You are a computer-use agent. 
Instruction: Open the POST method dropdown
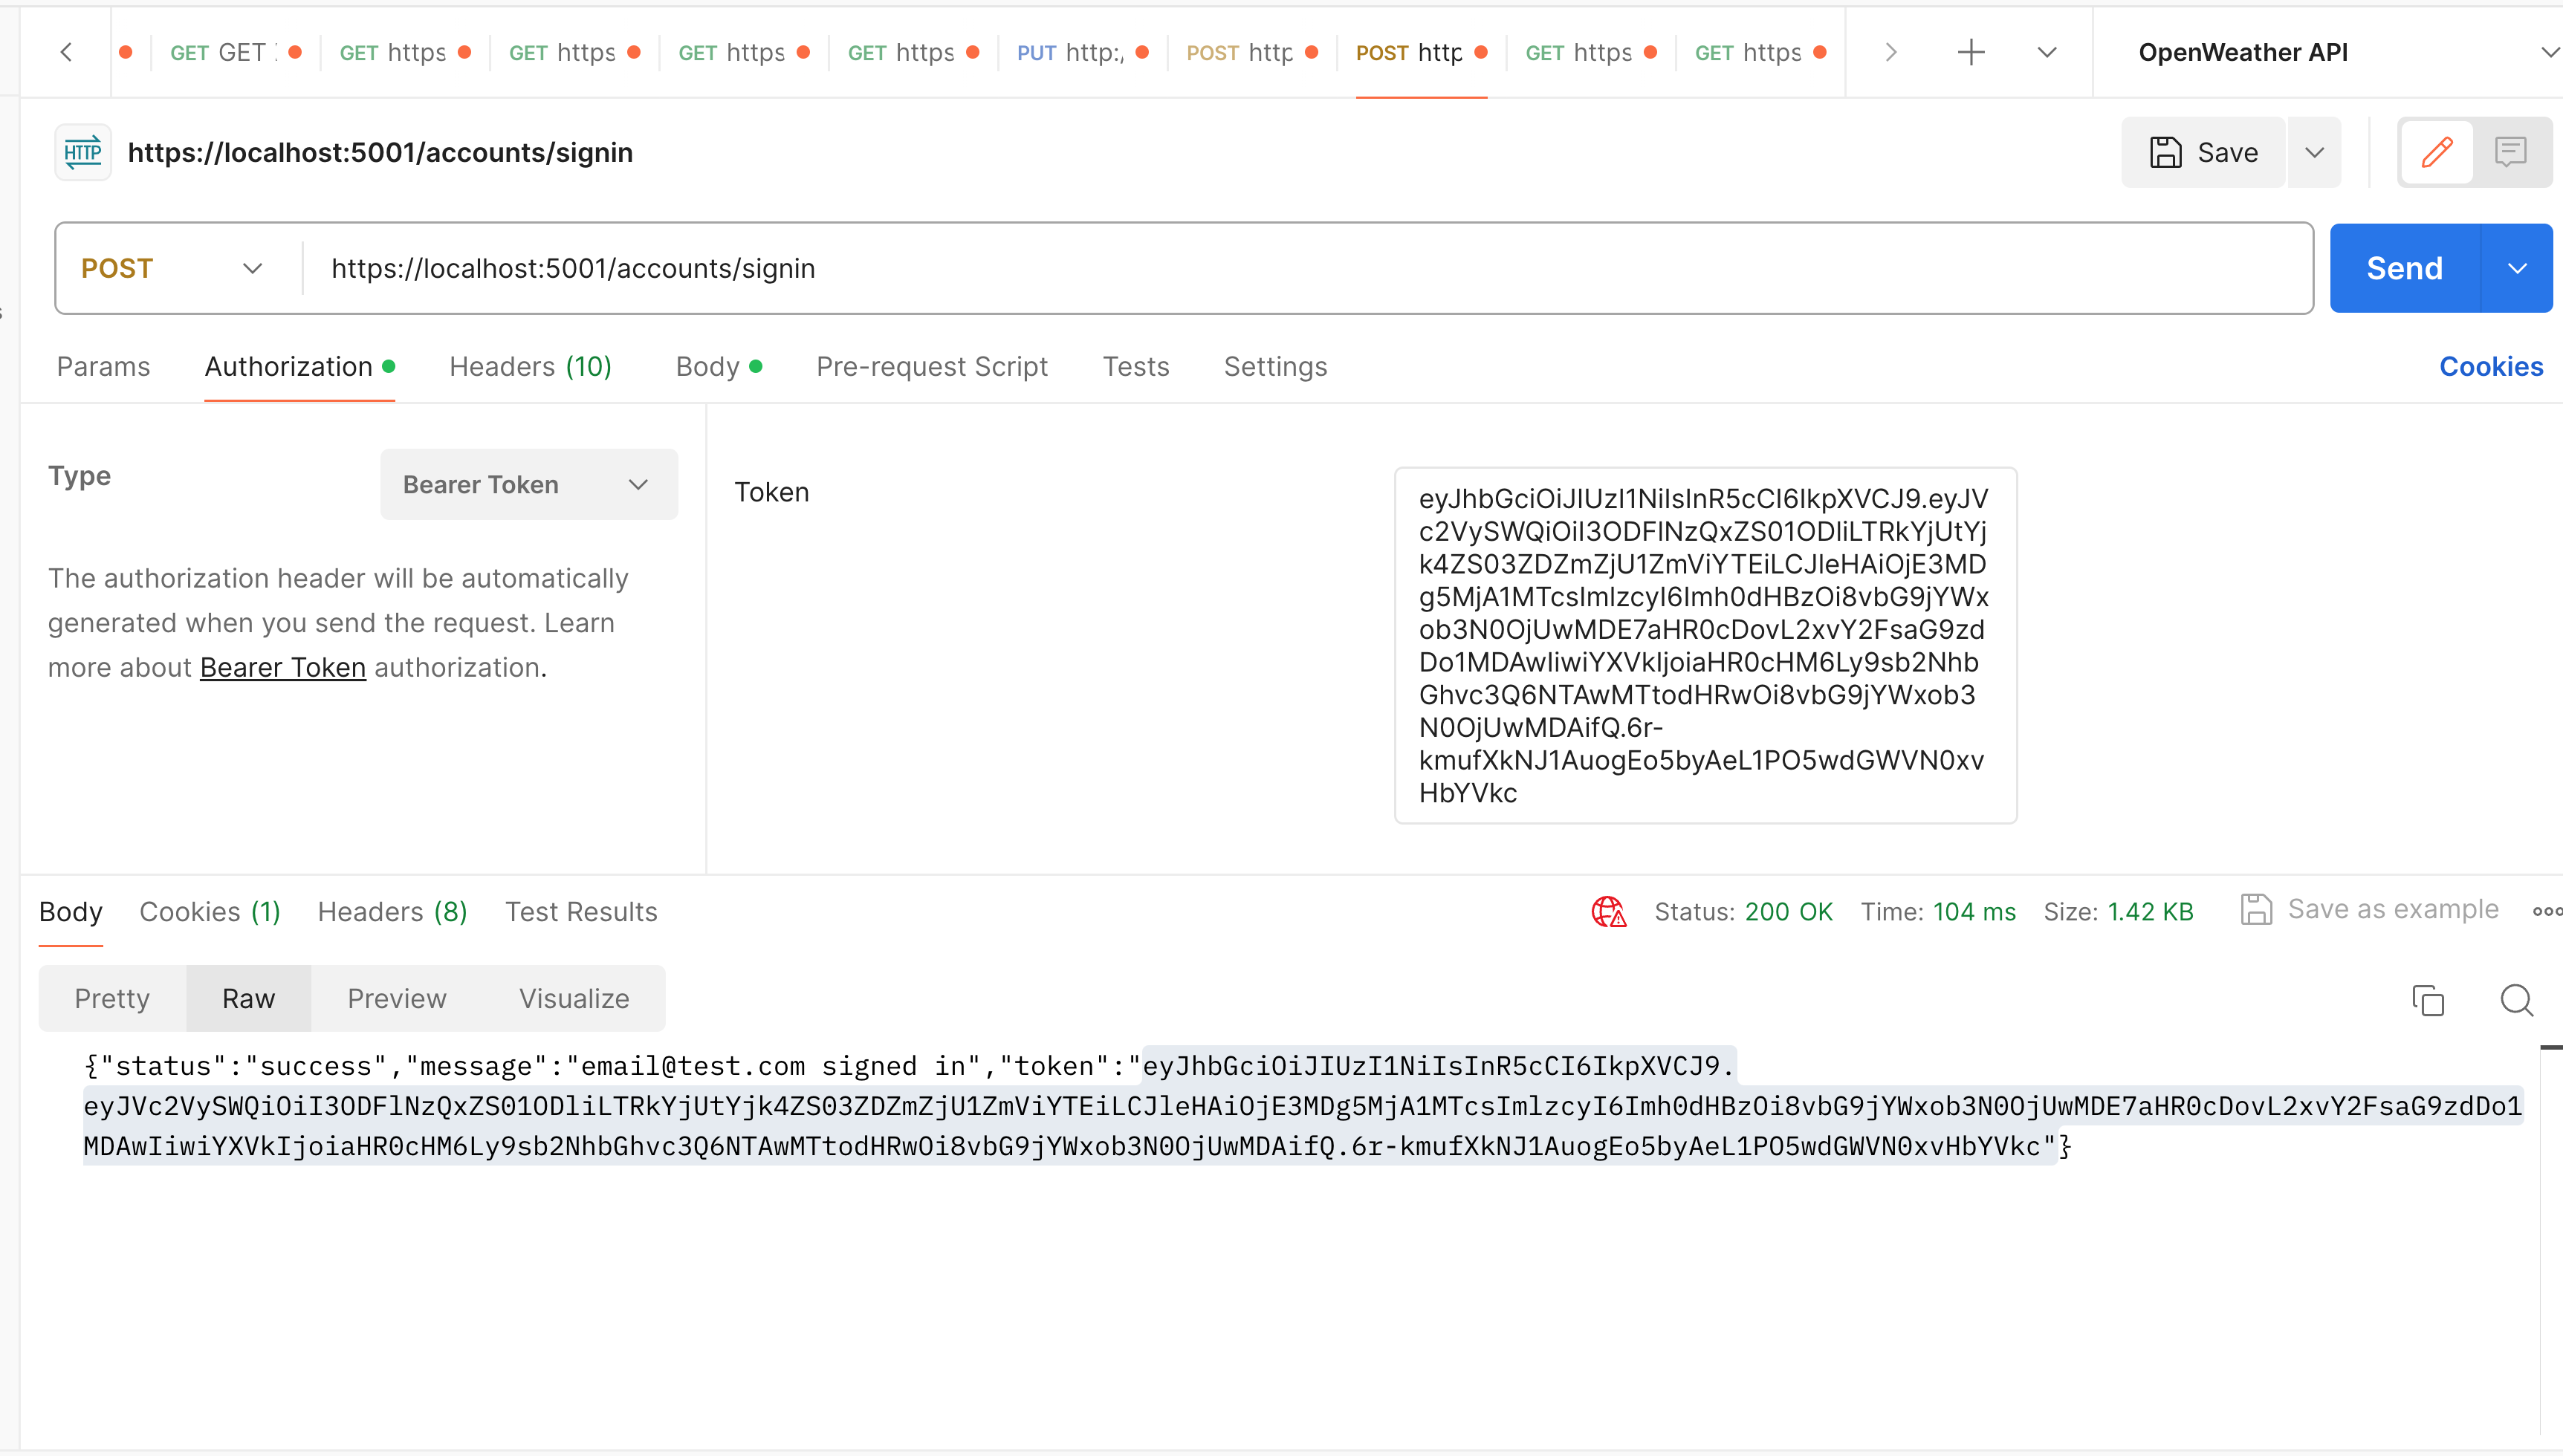(x=172, y=268)
